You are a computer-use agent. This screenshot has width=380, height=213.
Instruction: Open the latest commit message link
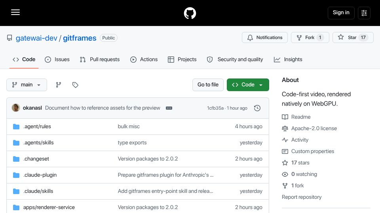coord(103,108)
